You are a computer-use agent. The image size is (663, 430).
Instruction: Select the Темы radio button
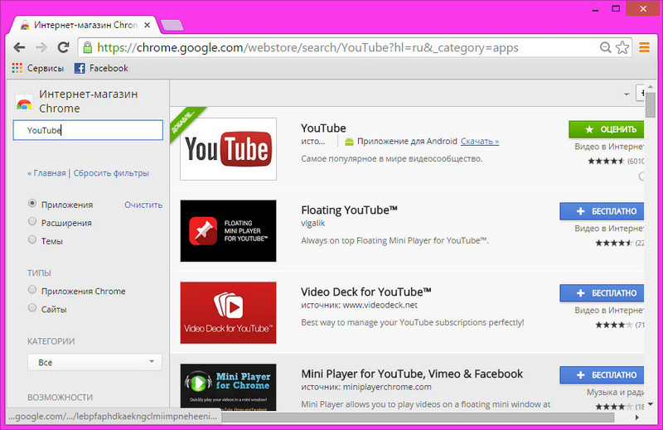32,239
